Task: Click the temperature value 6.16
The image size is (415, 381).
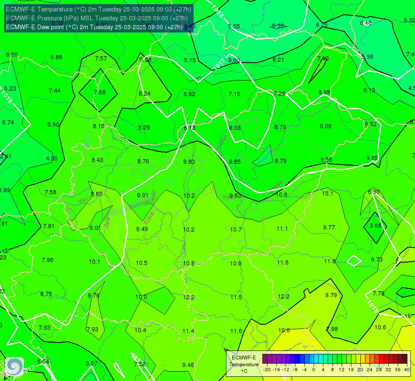Action: coord(366,23)
